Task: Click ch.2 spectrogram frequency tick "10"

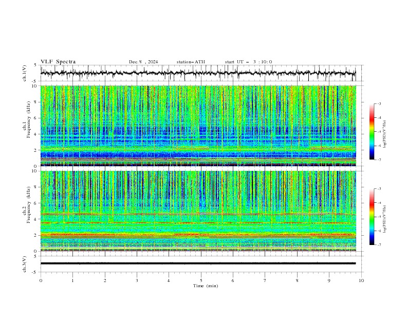Action: tap(35, 171)
